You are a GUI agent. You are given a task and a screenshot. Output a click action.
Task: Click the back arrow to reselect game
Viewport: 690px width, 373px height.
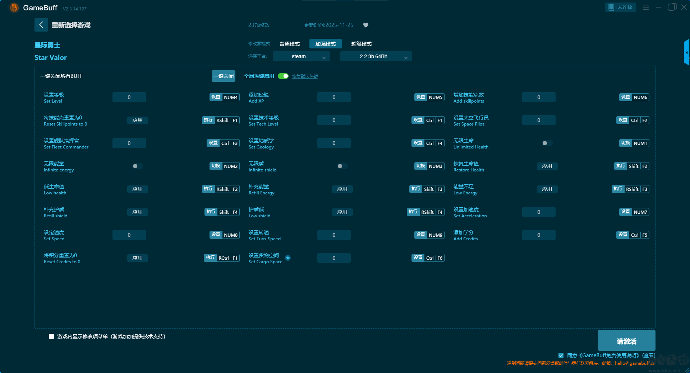click(x=41, y=25)
